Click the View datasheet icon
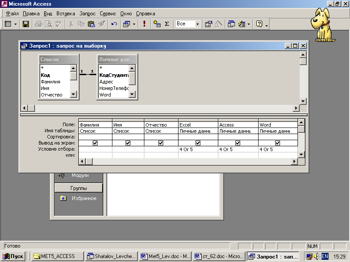Screen dimensions: 350x262 point(8,24)
